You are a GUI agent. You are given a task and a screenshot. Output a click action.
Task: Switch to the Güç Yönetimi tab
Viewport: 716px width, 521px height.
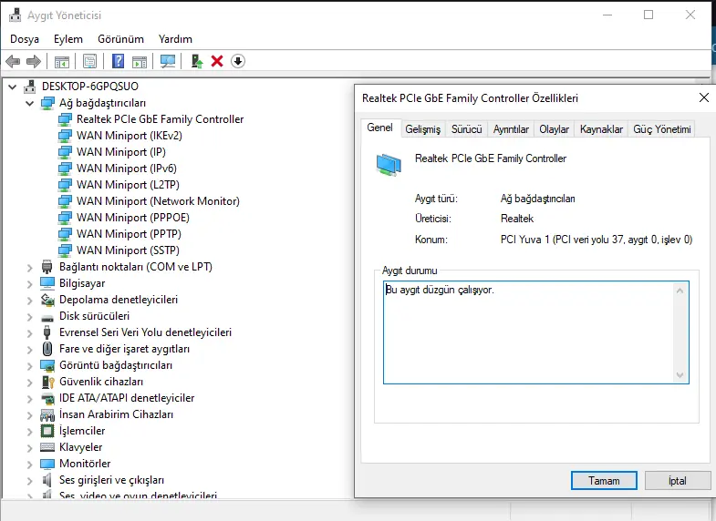(661, 129)
